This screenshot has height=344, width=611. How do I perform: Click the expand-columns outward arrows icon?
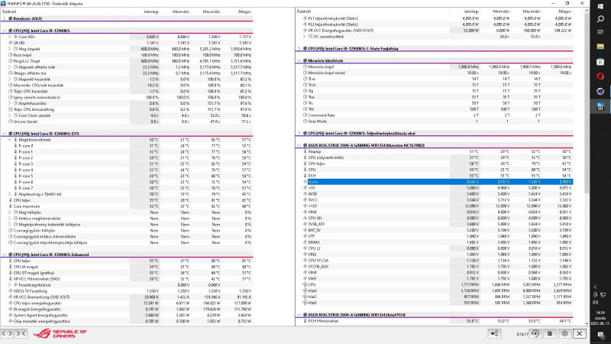[x=7, y=333]
